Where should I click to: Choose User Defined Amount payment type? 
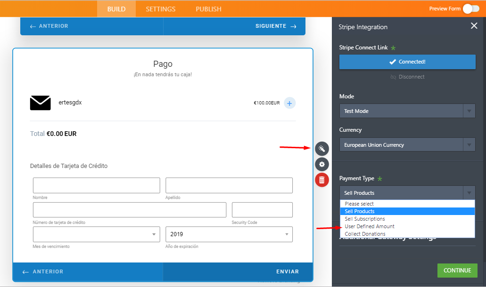click(x=407, y=226)
